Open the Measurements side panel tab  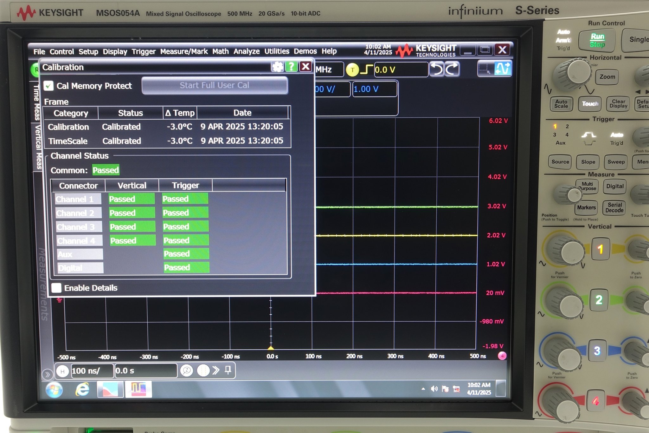pyautogui.click(x=43, y=284)
